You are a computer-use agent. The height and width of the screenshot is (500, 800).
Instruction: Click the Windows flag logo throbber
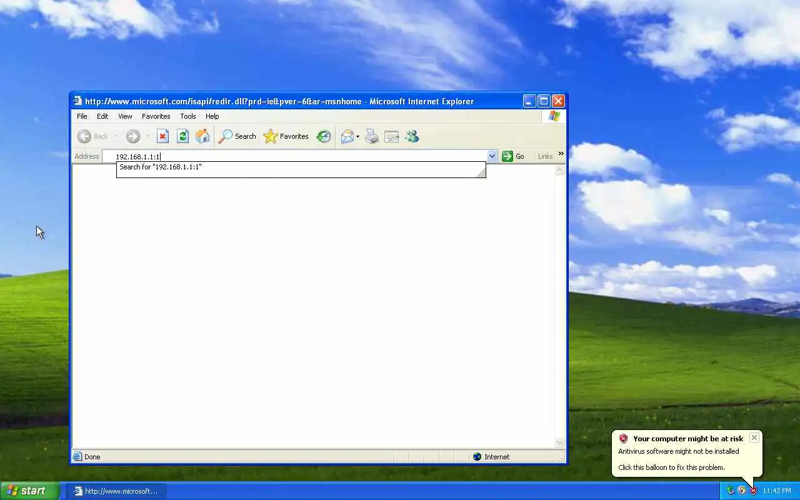coord(554,116)
